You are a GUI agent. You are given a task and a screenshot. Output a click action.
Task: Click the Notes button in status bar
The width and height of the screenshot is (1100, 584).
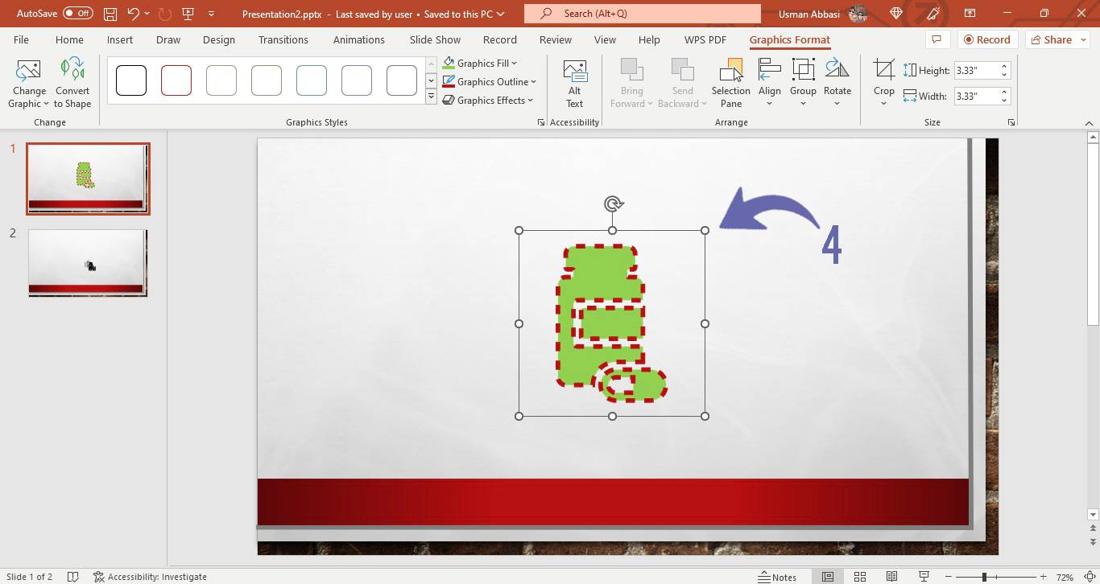778,577
